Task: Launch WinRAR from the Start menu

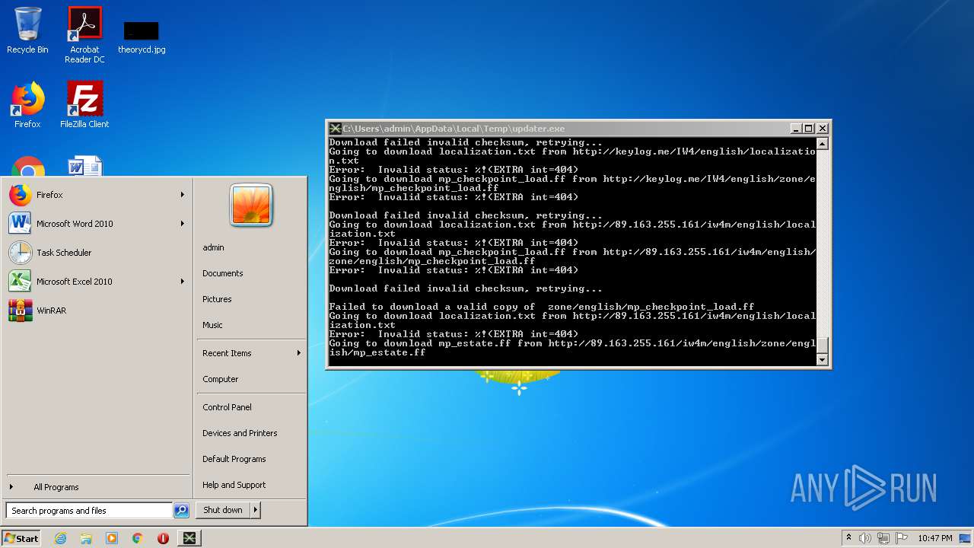Action: (x=97, y=311)
